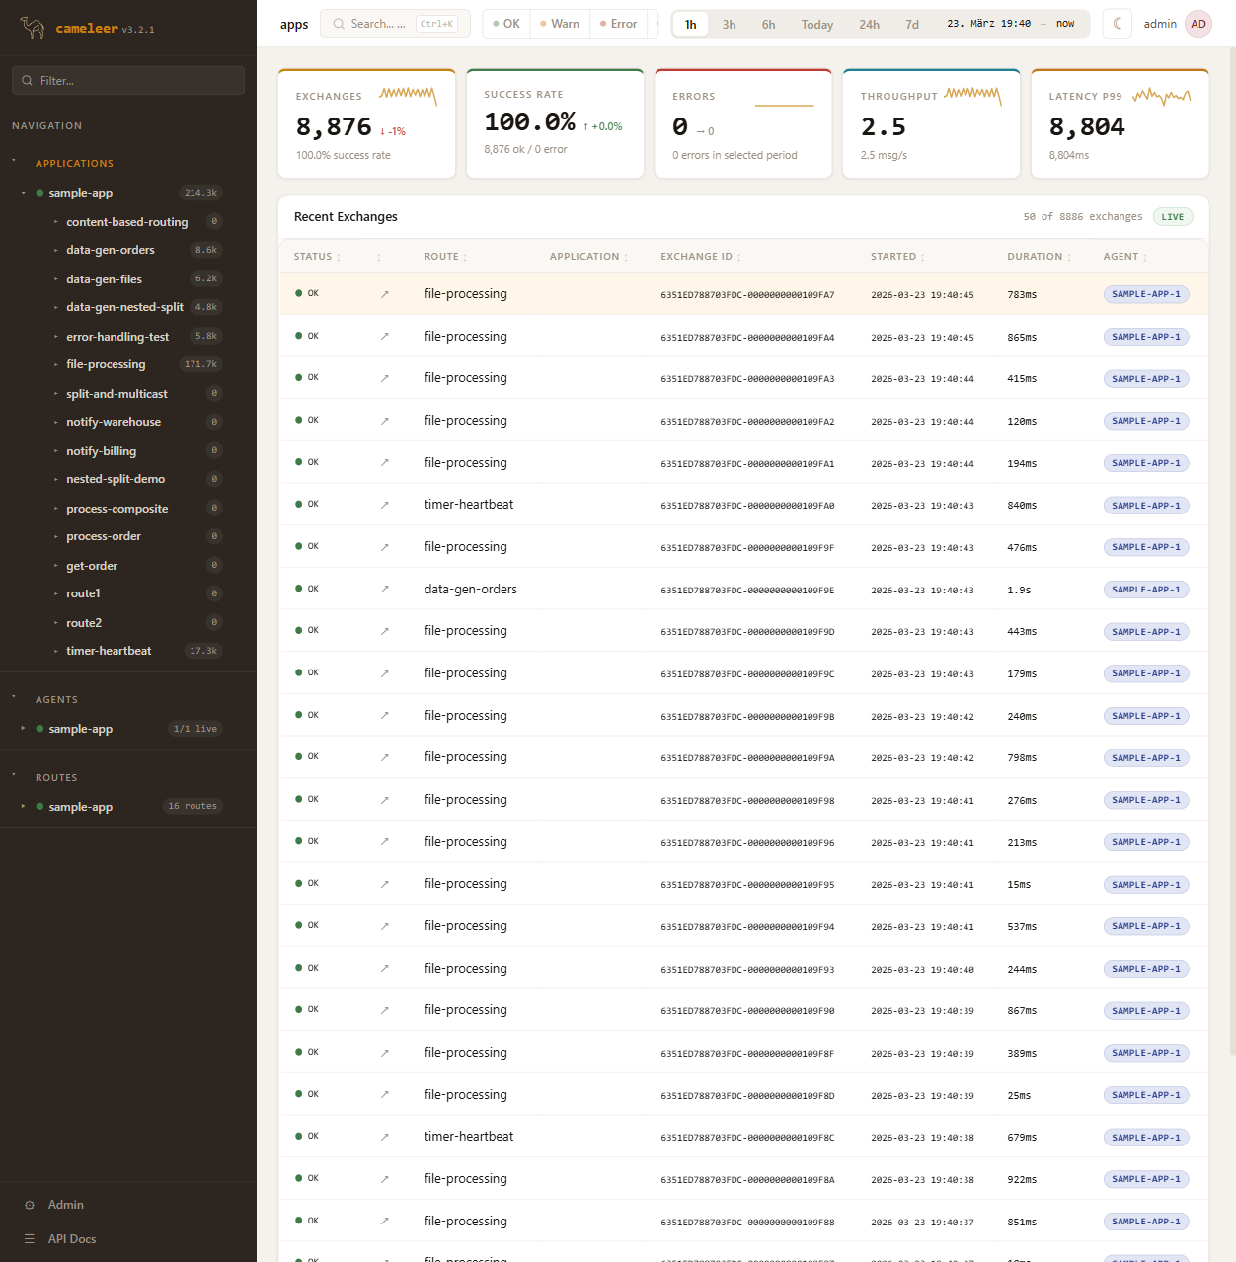Toggle the Error status filter

pos(618,24)
